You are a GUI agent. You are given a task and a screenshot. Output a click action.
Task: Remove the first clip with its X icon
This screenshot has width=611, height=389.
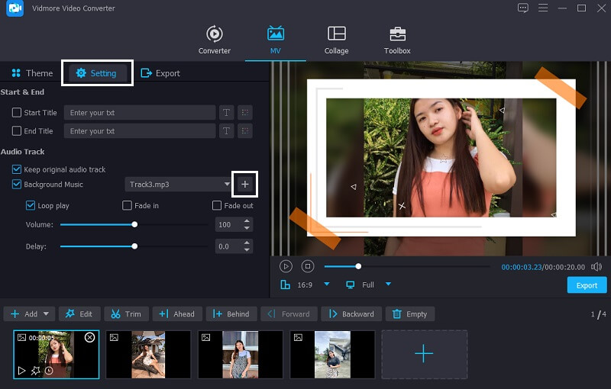click(x=89, y=337)
